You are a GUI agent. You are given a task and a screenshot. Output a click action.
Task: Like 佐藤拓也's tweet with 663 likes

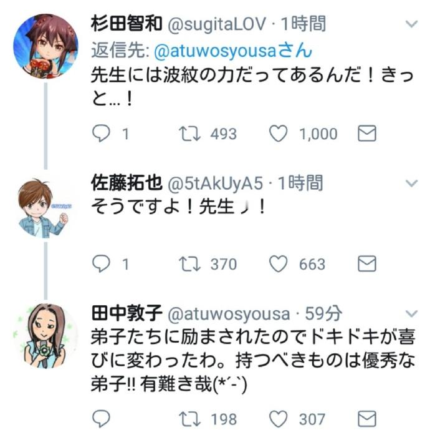[278, 264]
